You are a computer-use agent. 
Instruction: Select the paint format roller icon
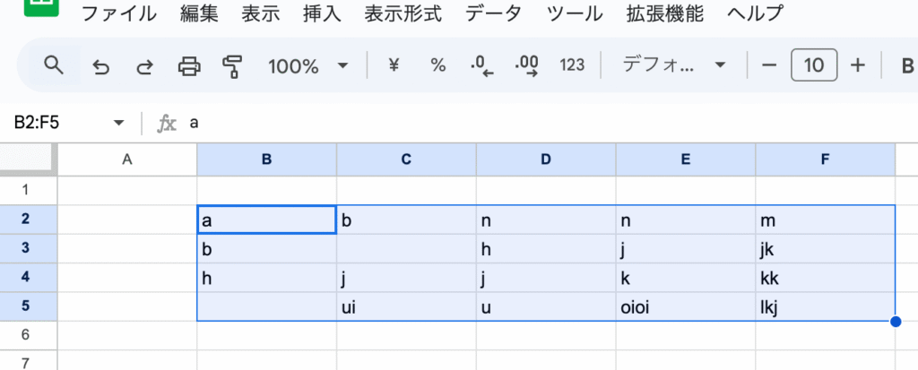pyautogui.click(x=233, y=65)
